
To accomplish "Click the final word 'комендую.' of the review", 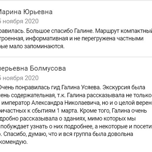I will 14,142.
